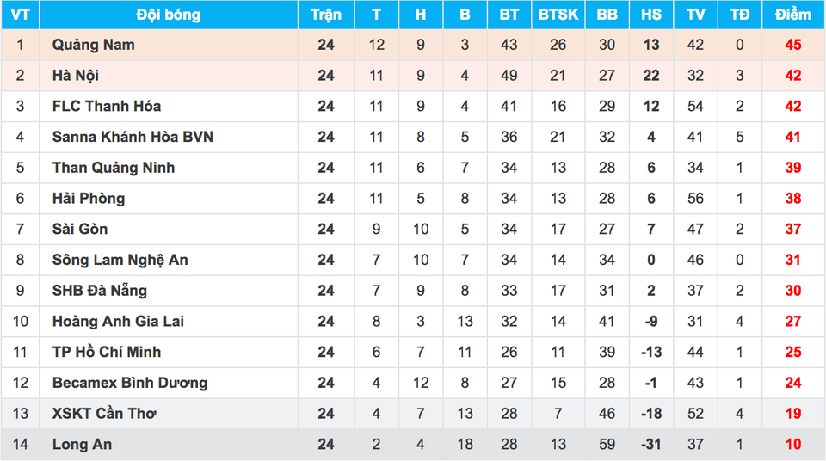Open Than Quảng Ninh team link
The height and width of the screenshot is (461, 826).
tap(114, 168)
